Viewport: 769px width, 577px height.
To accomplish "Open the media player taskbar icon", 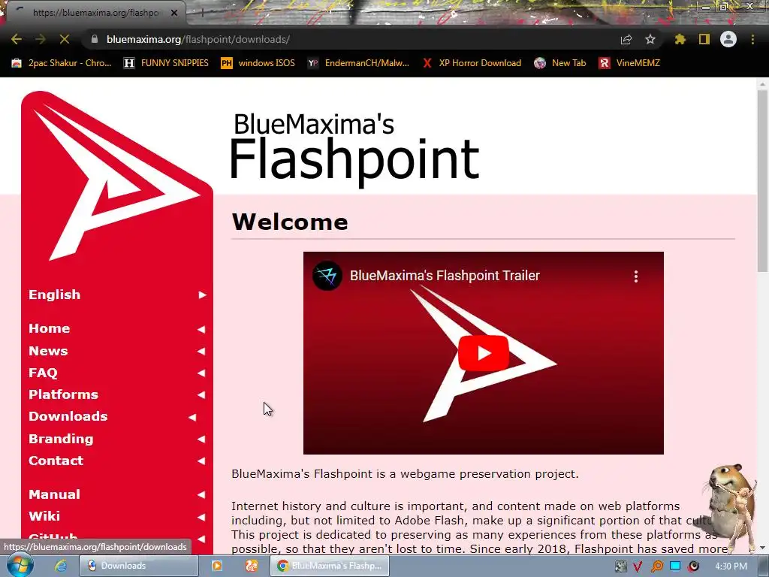I will pyautogui.click(x=217, y=566).
